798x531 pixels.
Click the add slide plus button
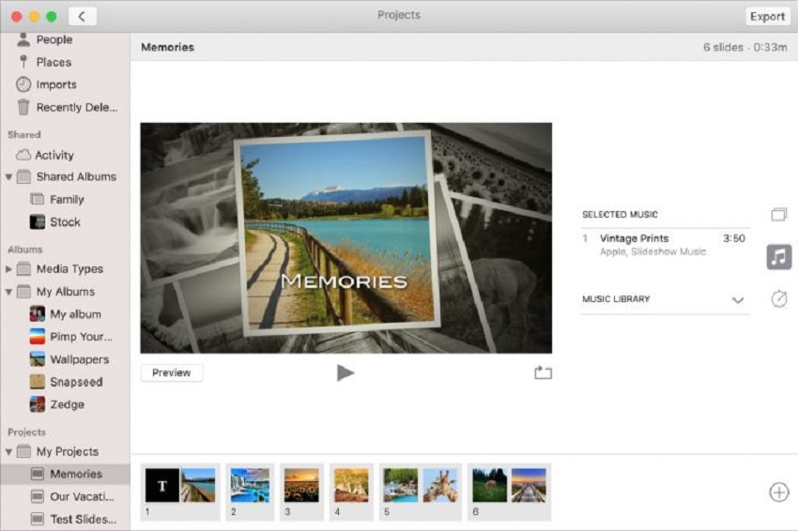click(778, 492)
